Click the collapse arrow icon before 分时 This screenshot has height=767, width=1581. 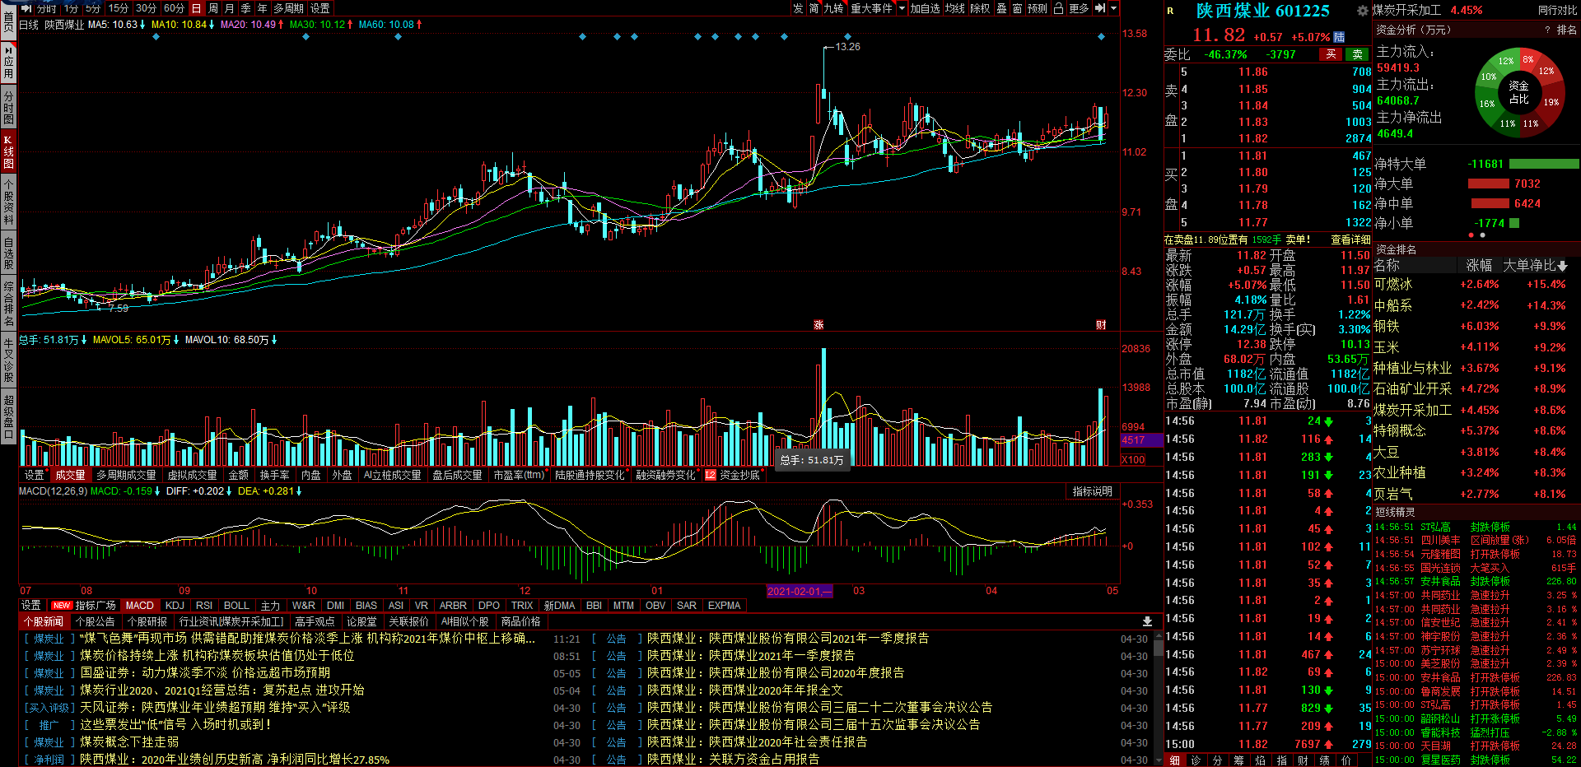pos(26,8)
